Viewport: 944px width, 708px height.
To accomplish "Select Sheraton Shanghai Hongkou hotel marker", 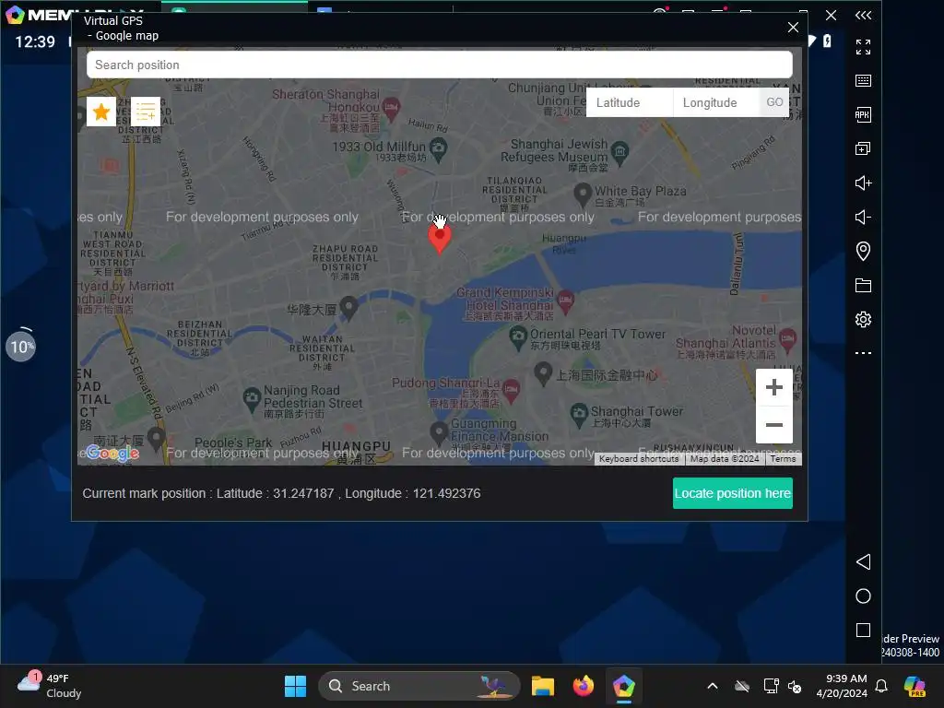I will point(391,109).
